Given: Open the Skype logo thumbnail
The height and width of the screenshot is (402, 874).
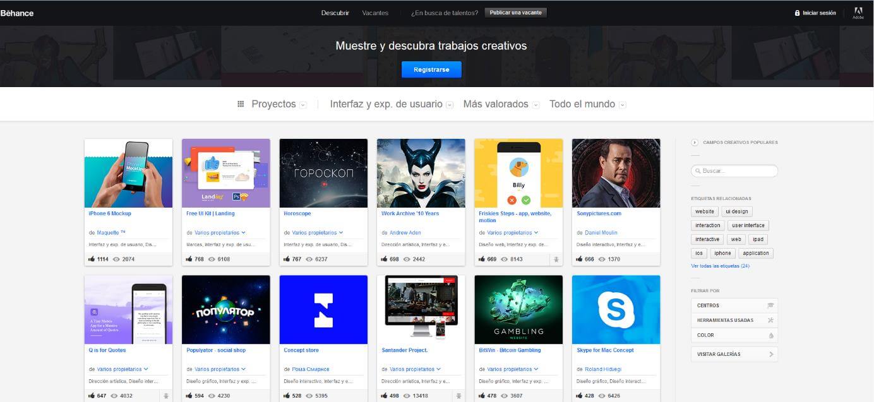Looking at the screenshot, I should click(x=616, y=310).
